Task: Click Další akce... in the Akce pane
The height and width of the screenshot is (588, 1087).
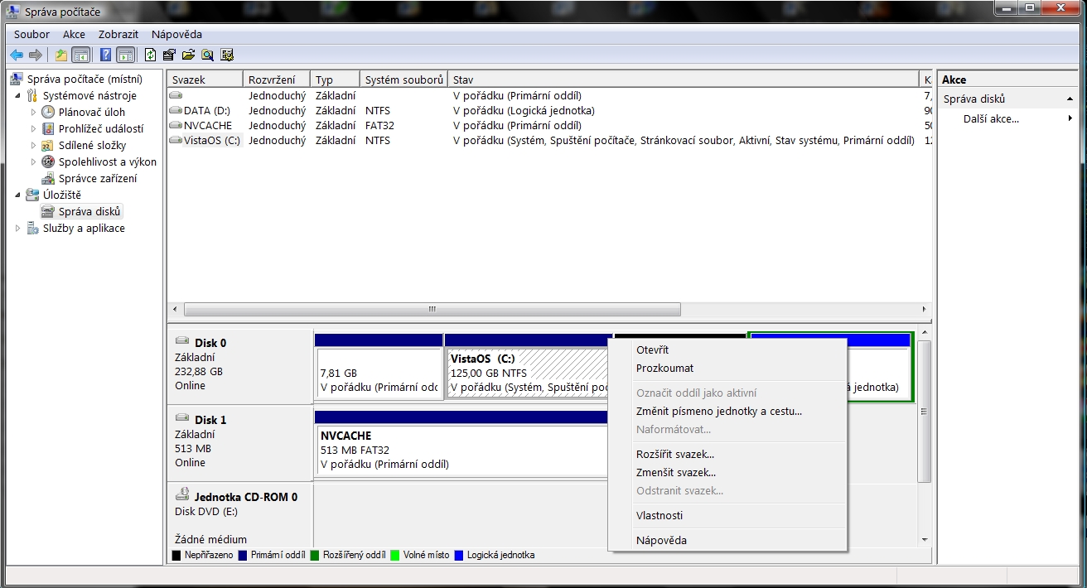Action: click(991, 118)
